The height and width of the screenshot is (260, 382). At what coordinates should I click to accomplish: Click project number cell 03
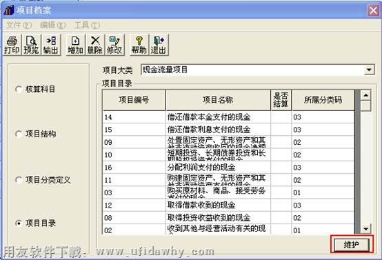click(x=134, y=192)
